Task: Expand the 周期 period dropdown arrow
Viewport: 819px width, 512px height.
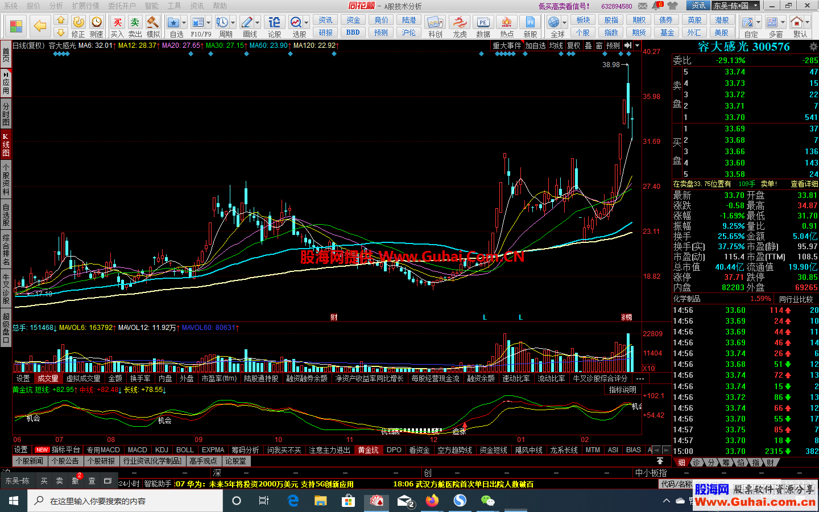Action: pyautogui.click(x=233, y=23)
